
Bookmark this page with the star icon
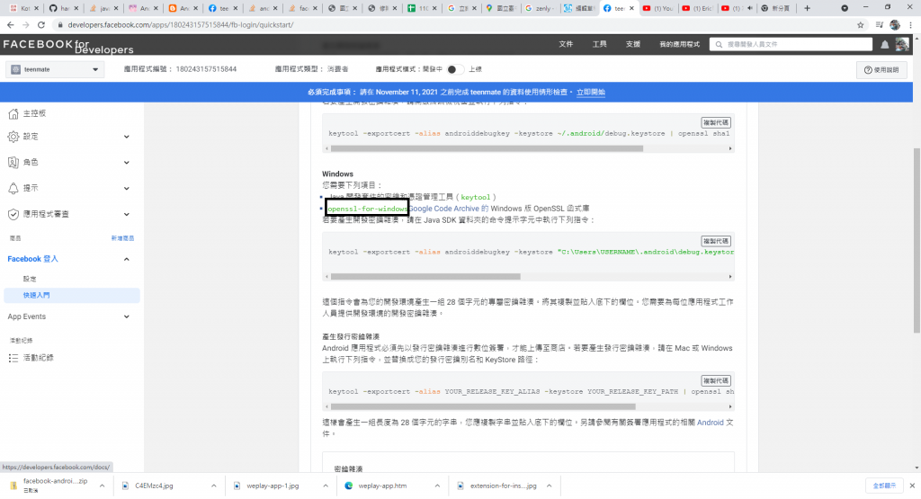coord(861,24)
